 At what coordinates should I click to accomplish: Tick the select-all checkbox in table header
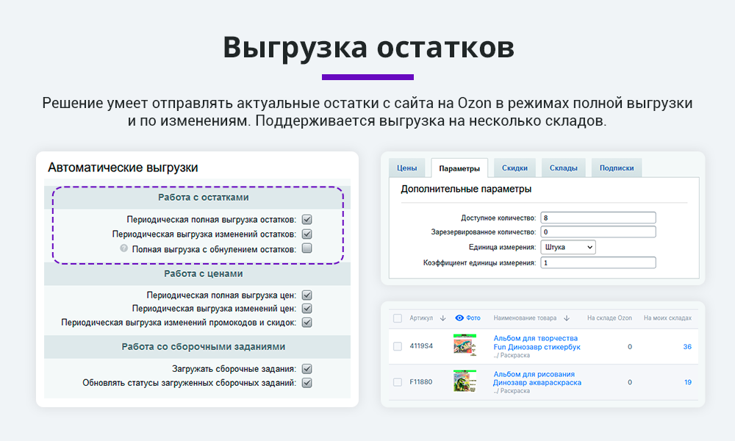398,318
